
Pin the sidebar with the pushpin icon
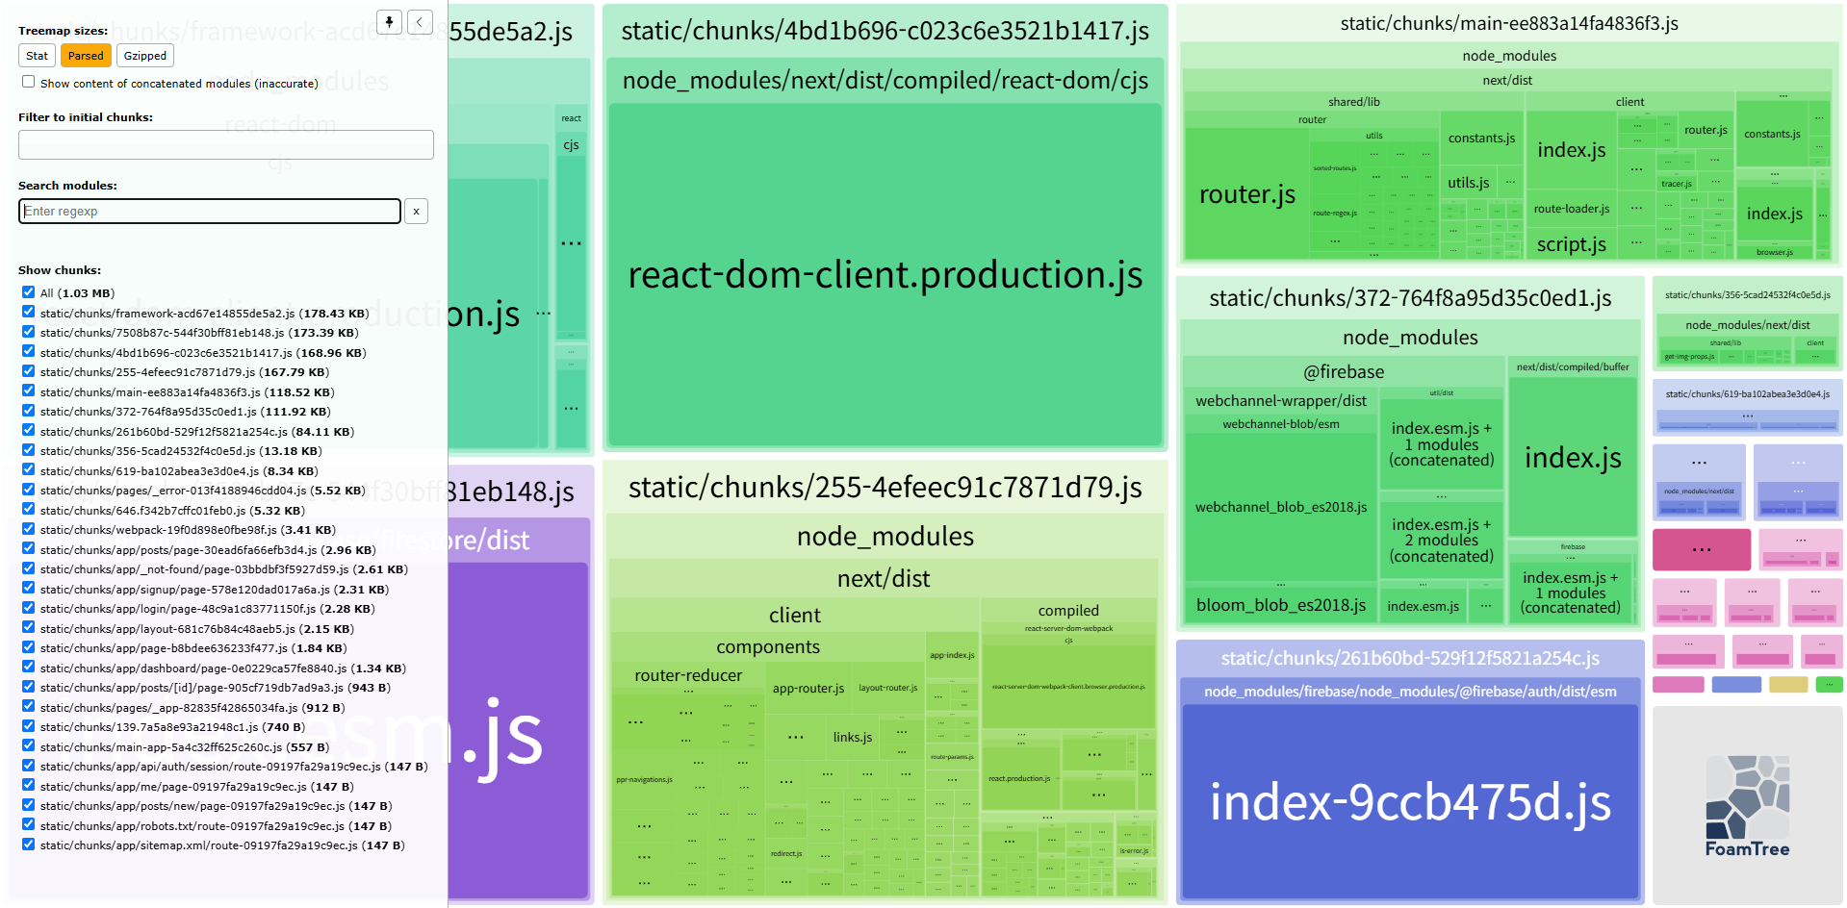pos(389,22)
